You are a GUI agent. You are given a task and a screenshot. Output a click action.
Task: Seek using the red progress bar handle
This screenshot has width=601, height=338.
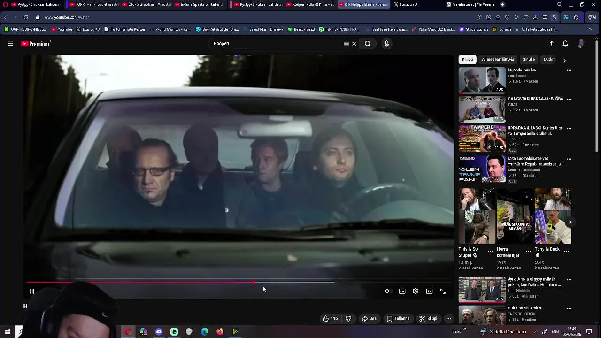pos(254,283)
